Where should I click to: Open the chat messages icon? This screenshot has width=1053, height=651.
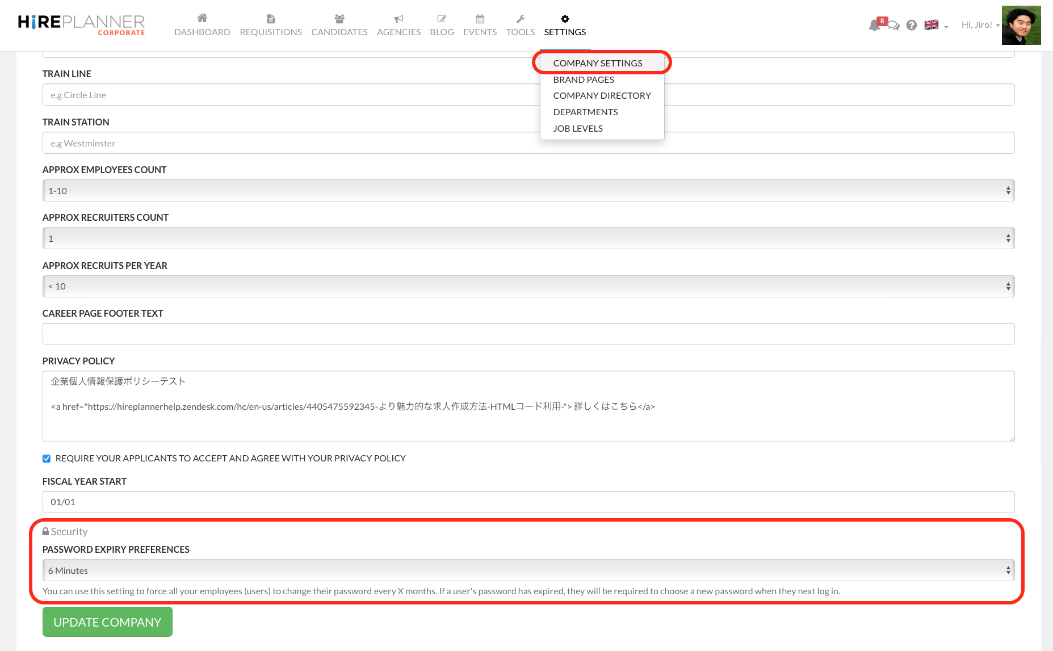(x=893, y=26)
